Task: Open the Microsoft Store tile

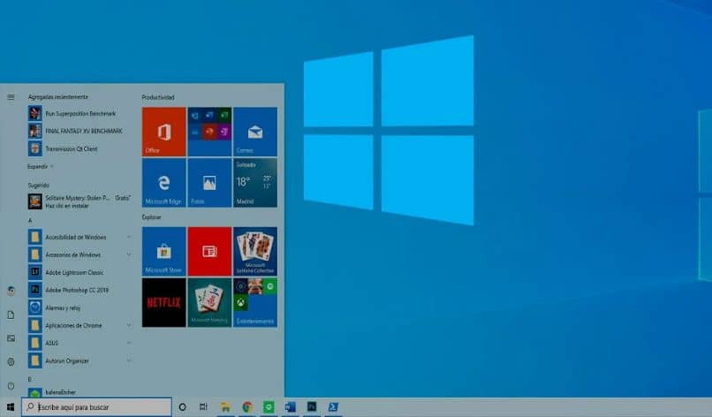Action: [164, 251]
